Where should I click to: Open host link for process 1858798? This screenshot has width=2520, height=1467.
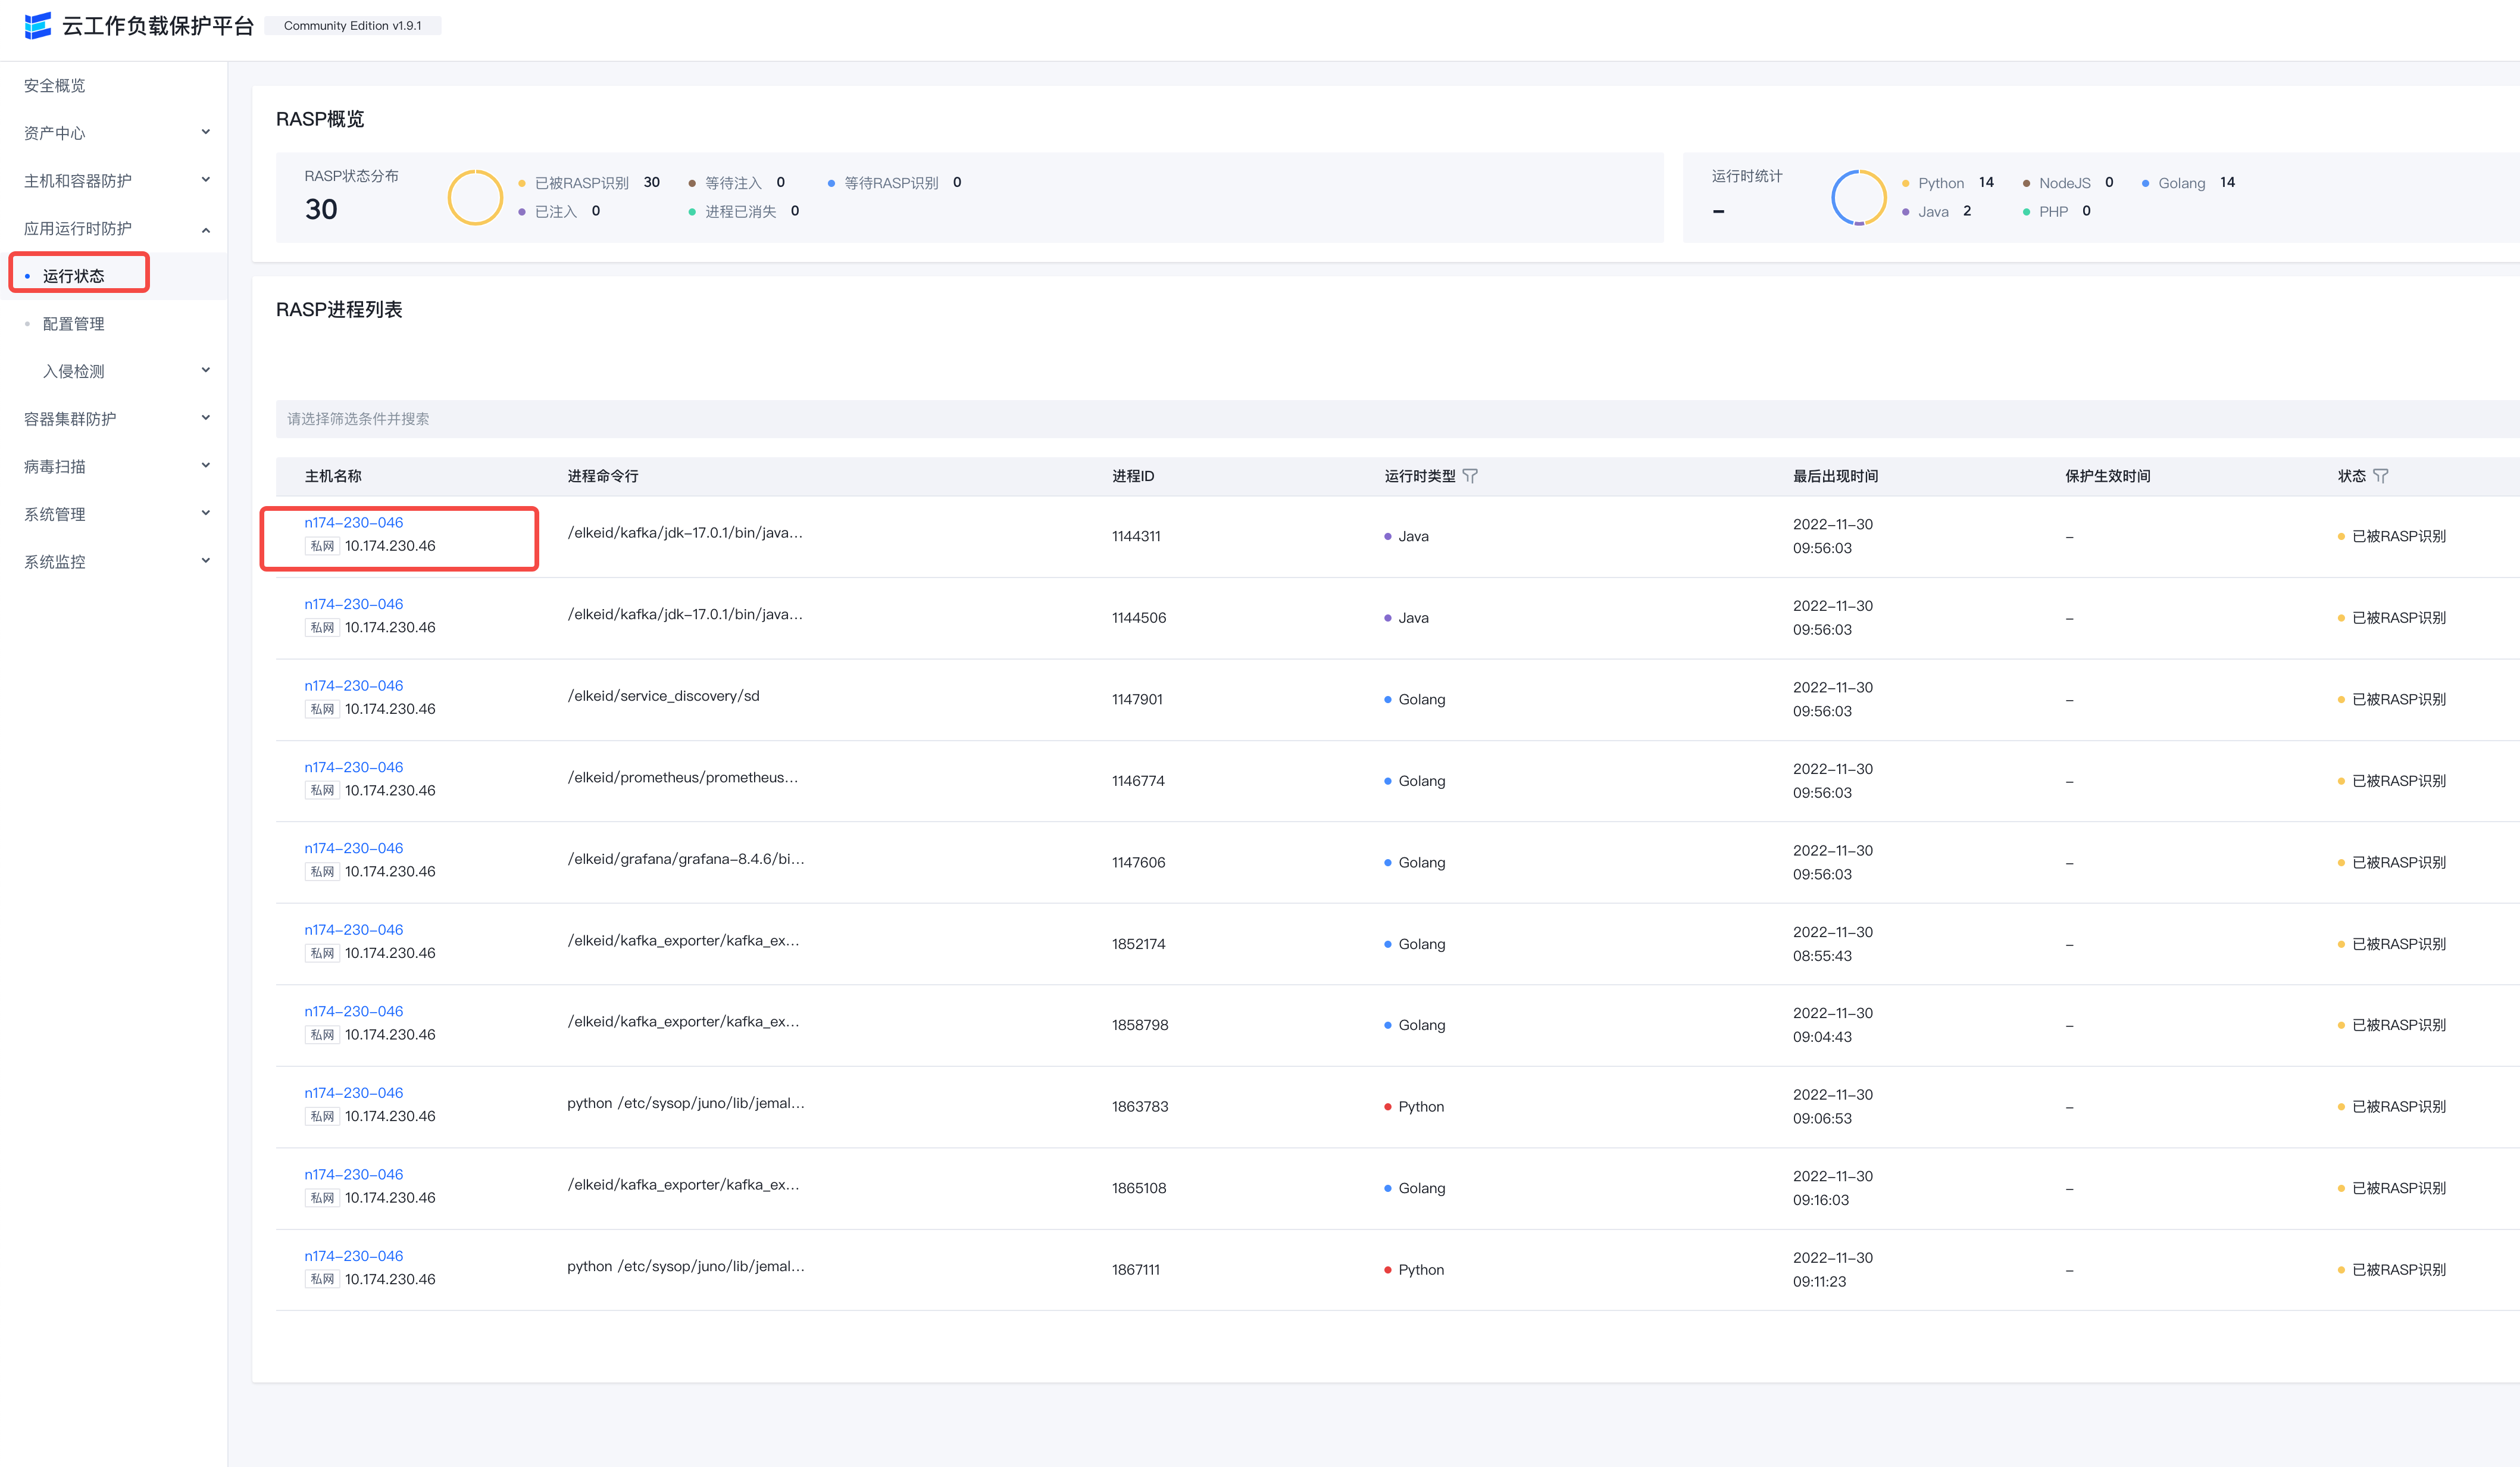point(354,1011)
